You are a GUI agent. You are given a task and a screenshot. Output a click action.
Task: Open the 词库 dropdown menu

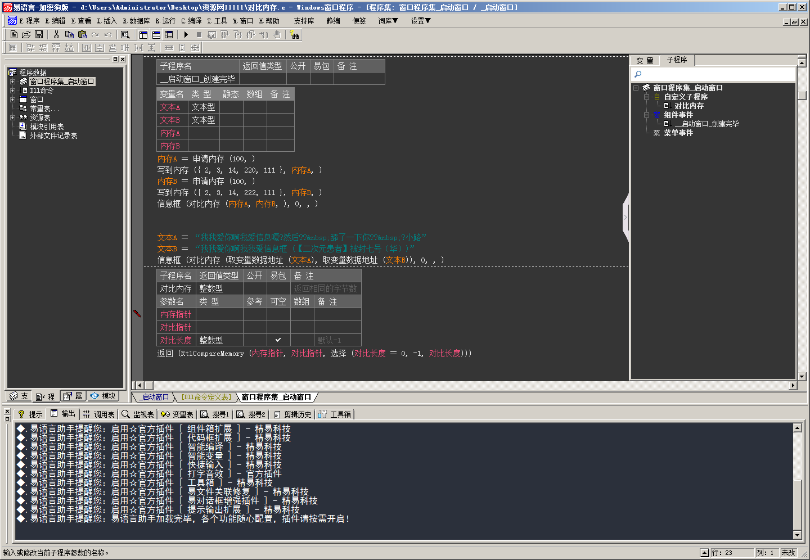(x=388, y=21)
